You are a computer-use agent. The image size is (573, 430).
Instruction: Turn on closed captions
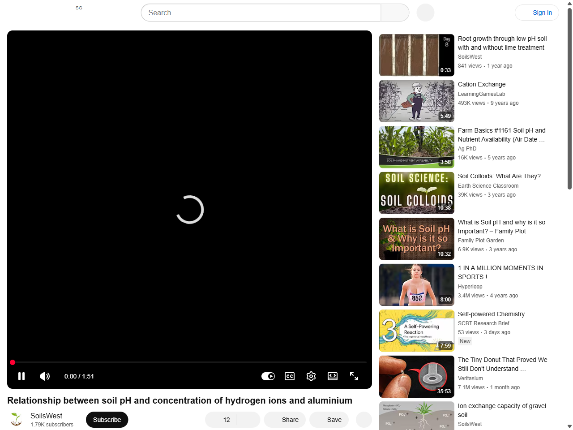[290, 376]
